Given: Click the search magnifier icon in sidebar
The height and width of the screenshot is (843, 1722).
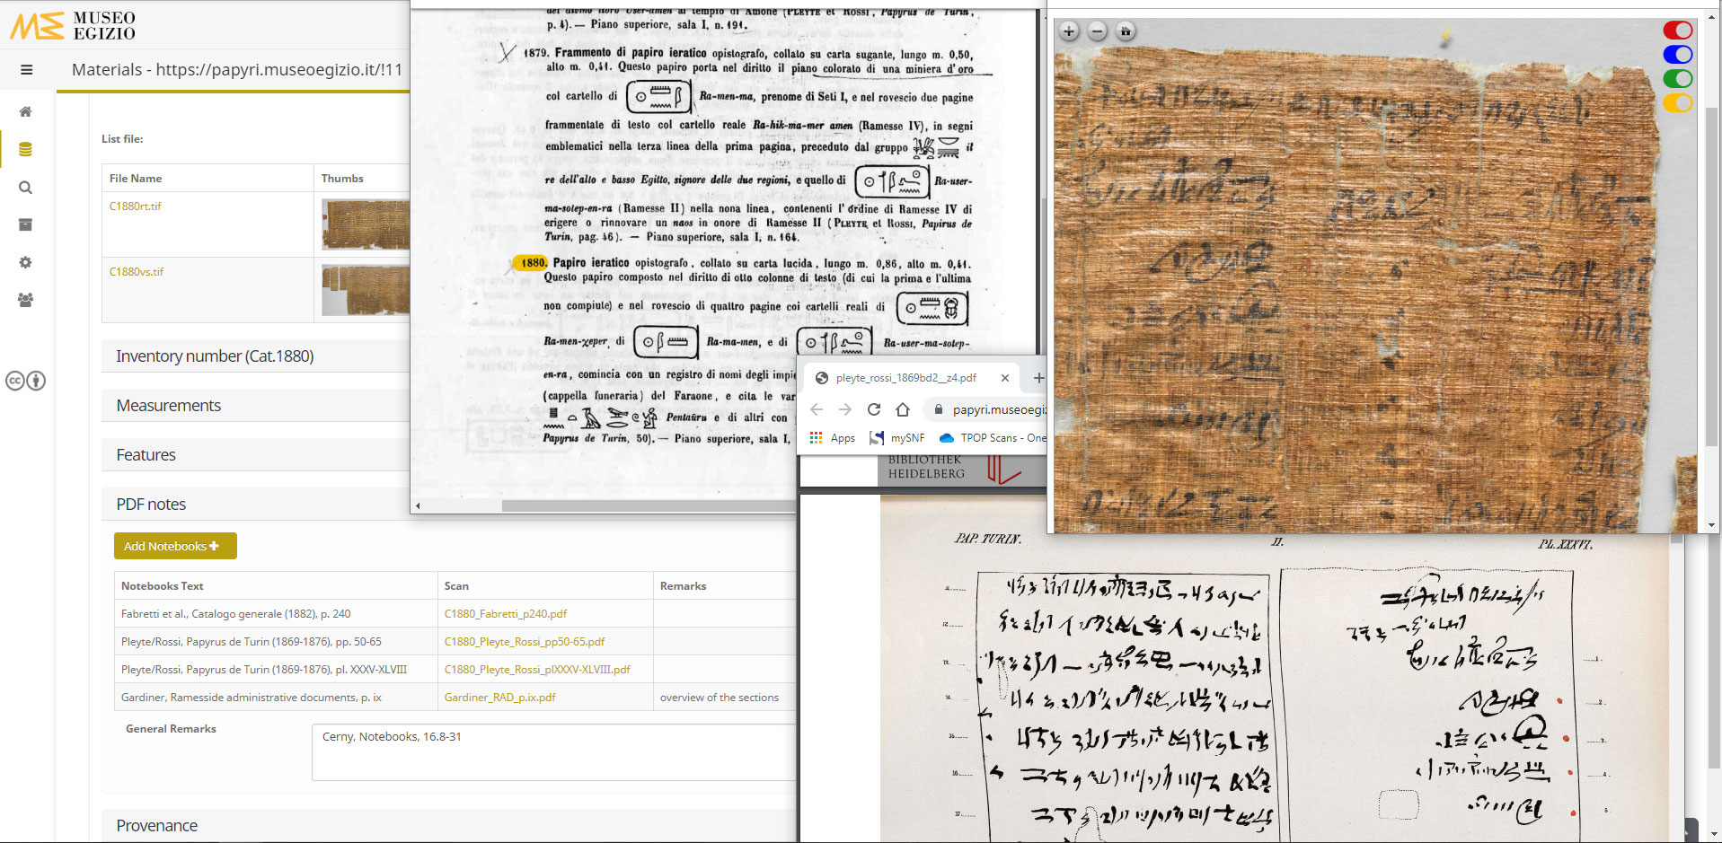Looking at the screenshot, I should pyautogui.click(x=25, y=188).
